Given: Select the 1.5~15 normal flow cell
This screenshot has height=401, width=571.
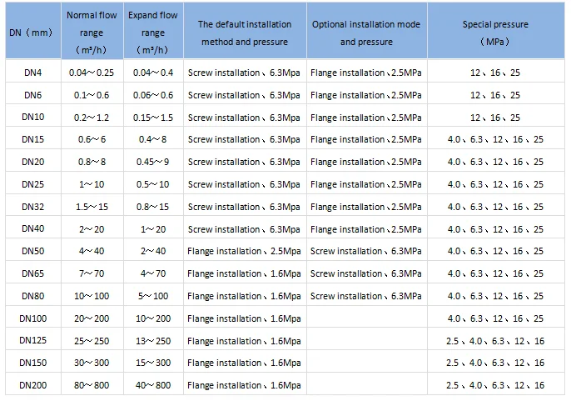Looking at the screenshot, I should click(x=92, y=207).
